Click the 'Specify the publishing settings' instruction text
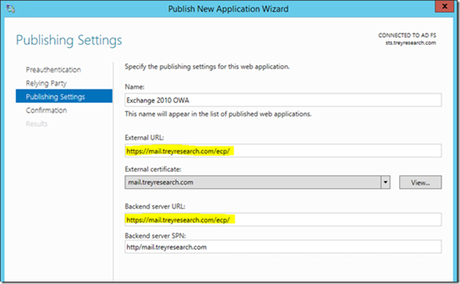The image size is (460, 284). (207, 66)
